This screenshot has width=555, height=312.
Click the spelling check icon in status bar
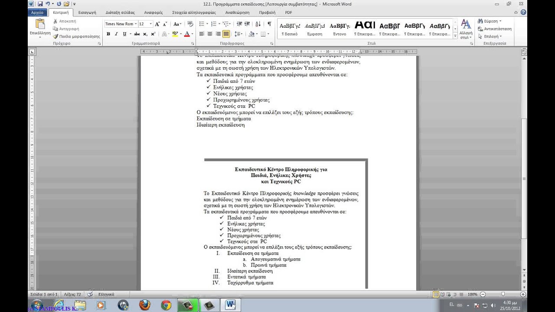pos(90,294)
